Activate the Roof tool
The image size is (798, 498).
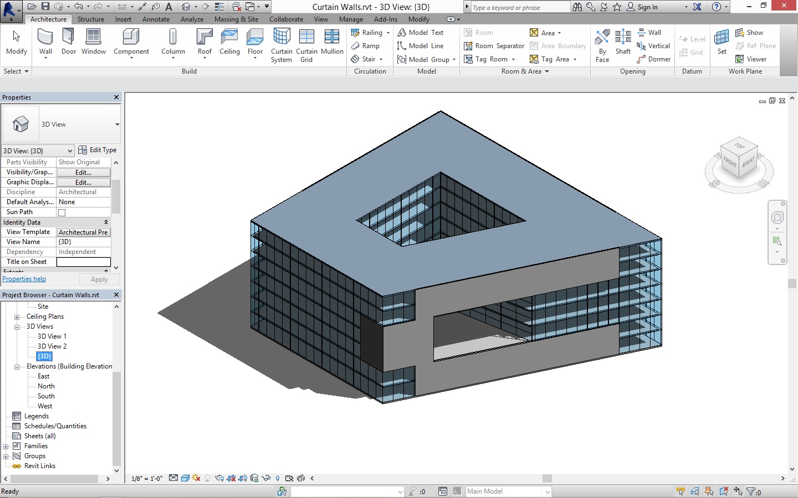pos(204,38)
